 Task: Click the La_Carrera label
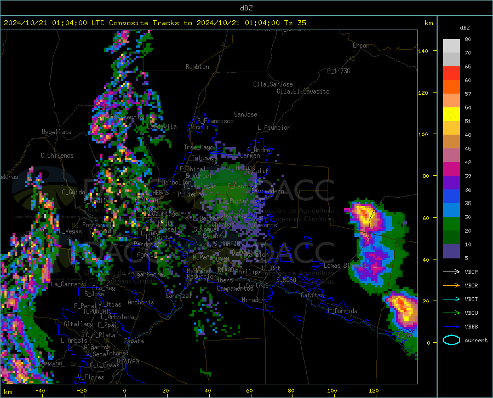(x=67, y=284)
